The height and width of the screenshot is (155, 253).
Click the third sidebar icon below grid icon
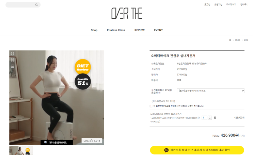point(13,66)
